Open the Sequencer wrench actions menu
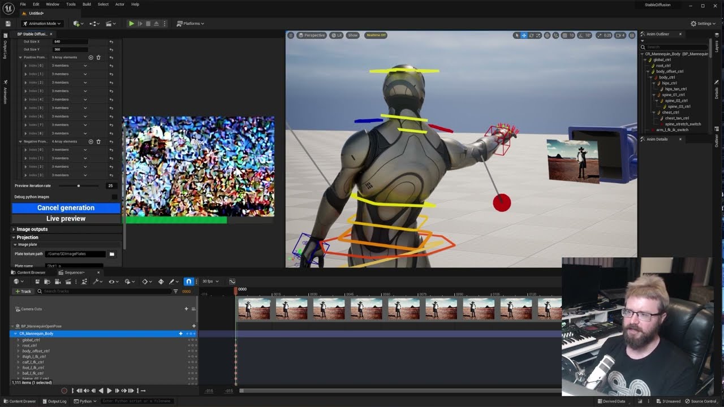724x407 pixels. (97, 281)
